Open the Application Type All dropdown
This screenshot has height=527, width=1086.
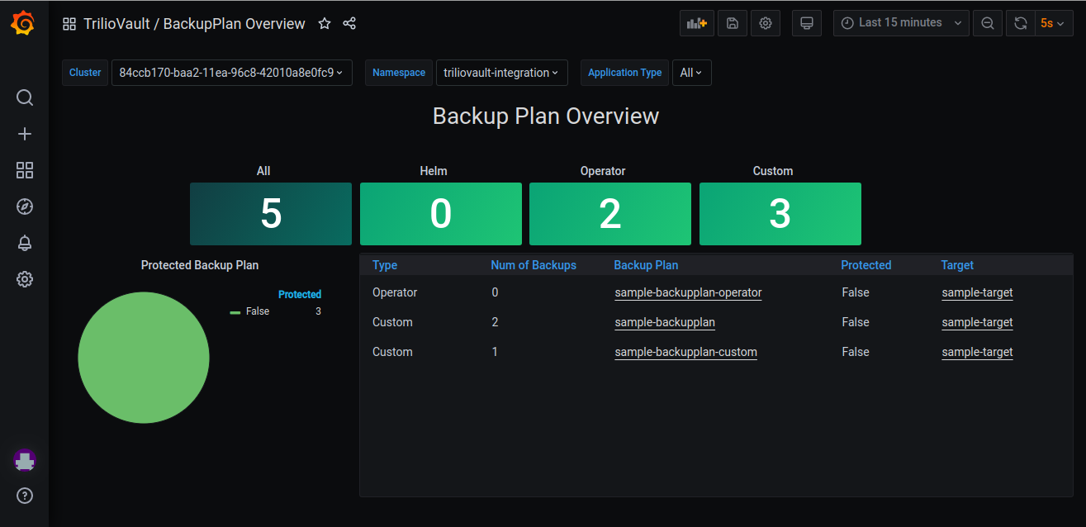point(691,73)
